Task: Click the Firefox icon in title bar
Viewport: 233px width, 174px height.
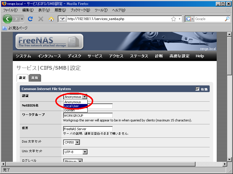Action: [4, 3]
